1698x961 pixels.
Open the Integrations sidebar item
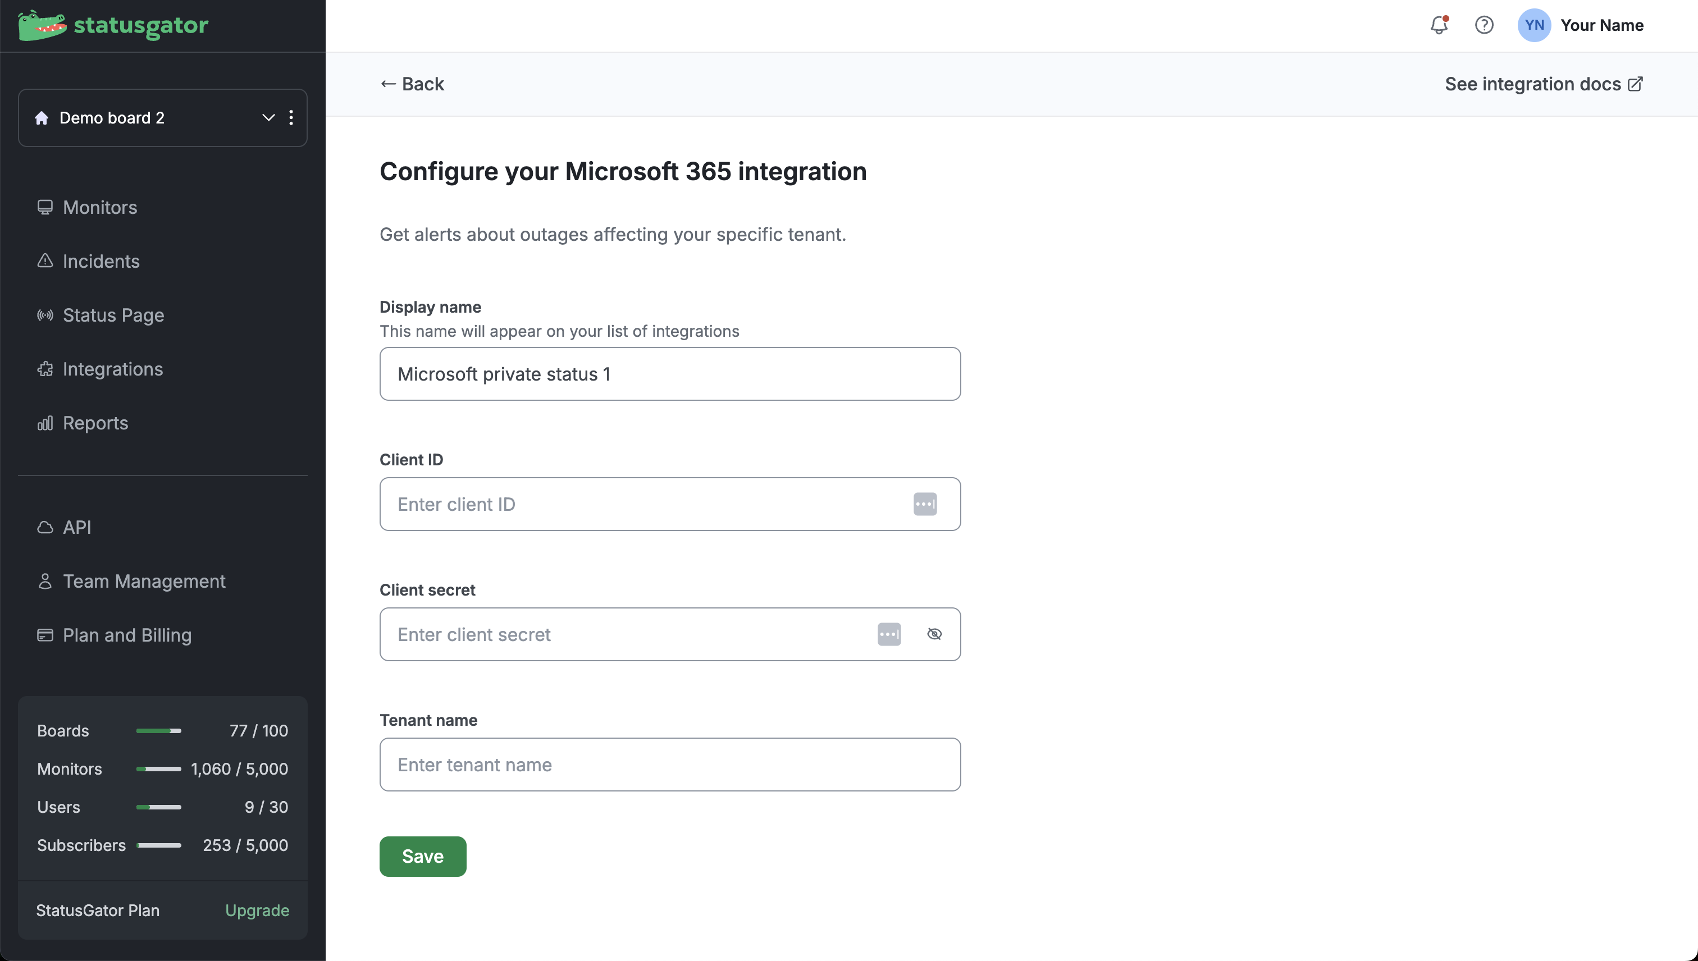click(x=112, y=369)
